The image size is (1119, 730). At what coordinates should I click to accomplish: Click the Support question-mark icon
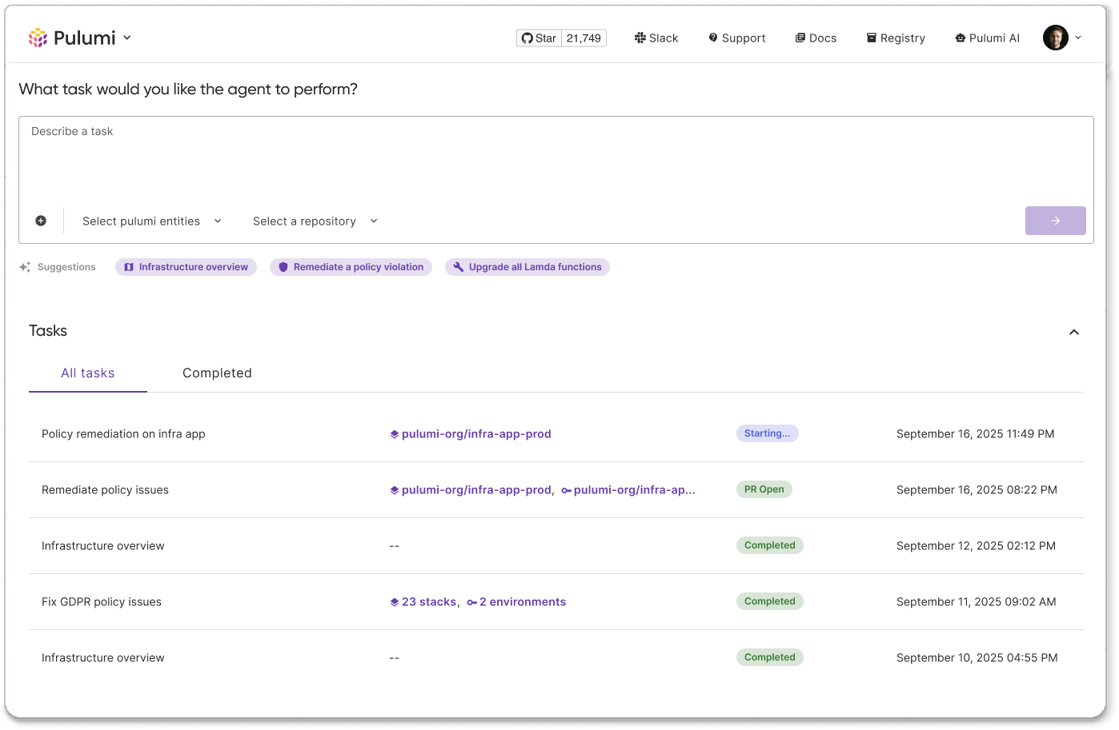pyautogui.click(x=712, y=38)
